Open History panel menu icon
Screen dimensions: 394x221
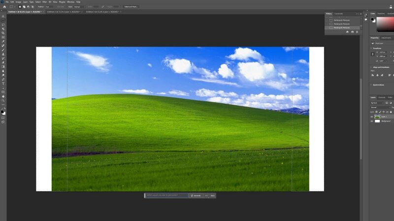point(361,14)
